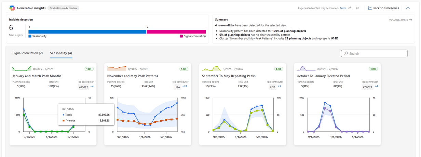Screen dimensions: 421x157
Task: Expand +4 contributors on October card
Action: [376, 87]
